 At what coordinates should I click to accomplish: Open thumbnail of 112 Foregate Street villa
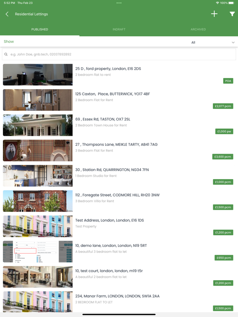point(38,201)
